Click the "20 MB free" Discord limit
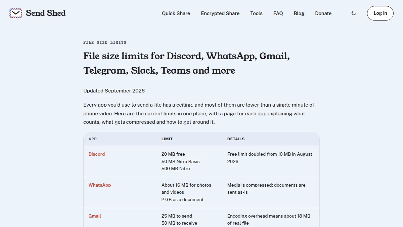Viewport: 403px width, 227px height. pyautogui.click(x=173, y=154)
